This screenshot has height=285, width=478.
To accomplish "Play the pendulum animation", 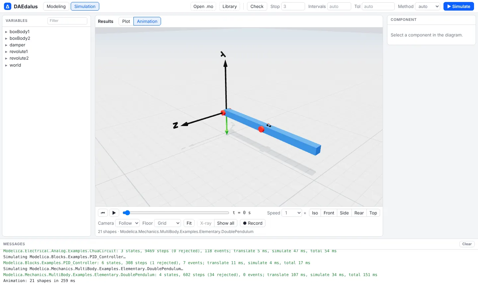I will (x=114, y=213).
